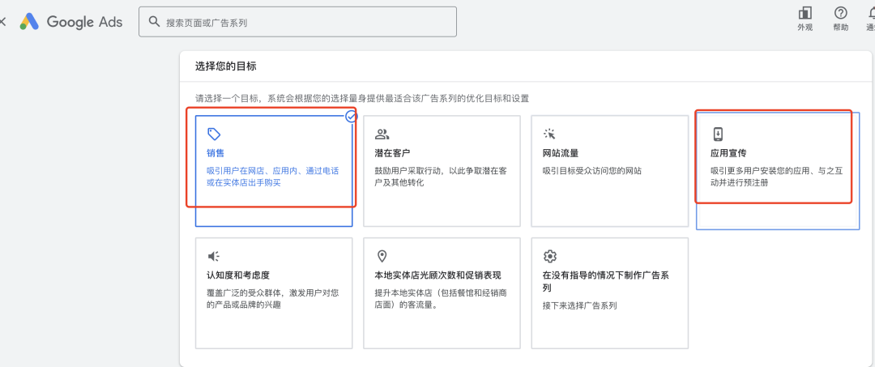Select the 应用宣传 goal card

(778, 171)
